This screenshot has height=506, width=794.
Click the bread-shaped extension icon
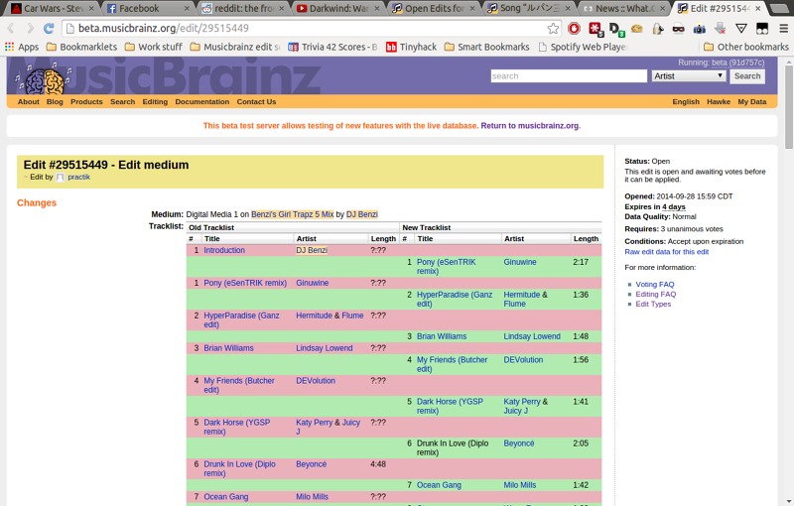point(637,29)
